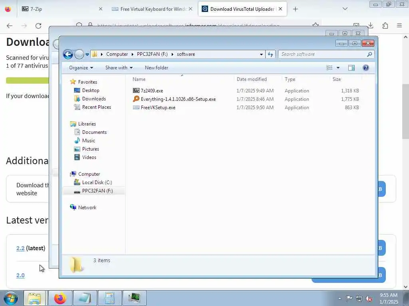Click the Refresh button beside address bar
The image size is (409, 306).
tap(270, 54)
